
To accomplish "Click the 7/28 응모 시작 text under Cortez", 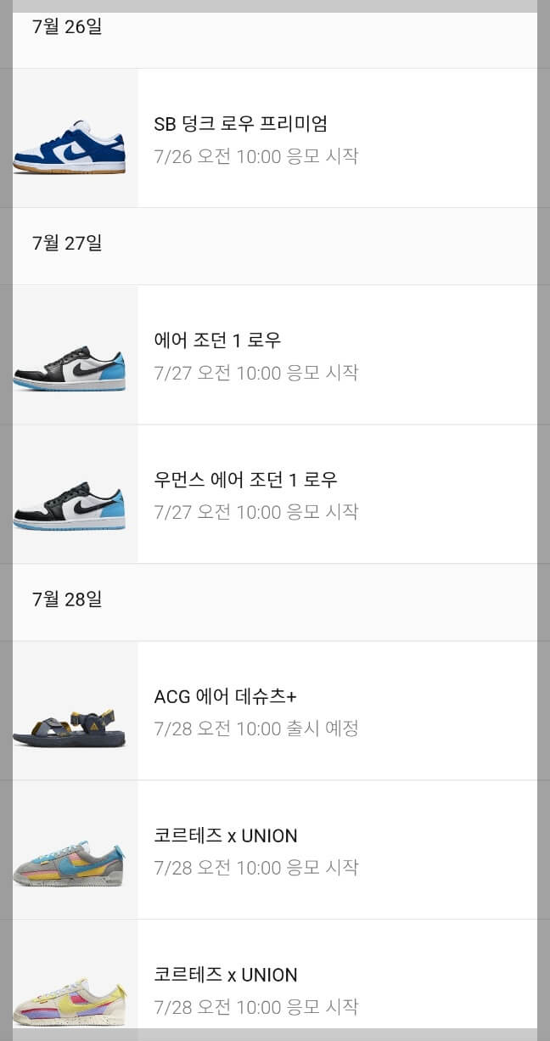I will point(257,868).
